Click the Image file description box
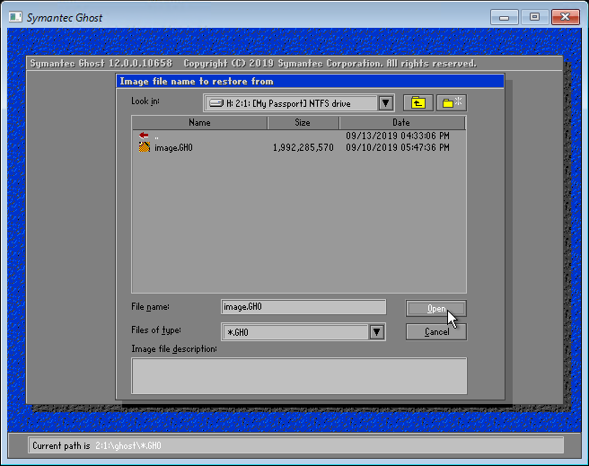 299,376
